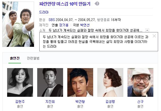
Task: Open 지진희 profile photo
Action: pyautogui.click(x=50, y=82)
